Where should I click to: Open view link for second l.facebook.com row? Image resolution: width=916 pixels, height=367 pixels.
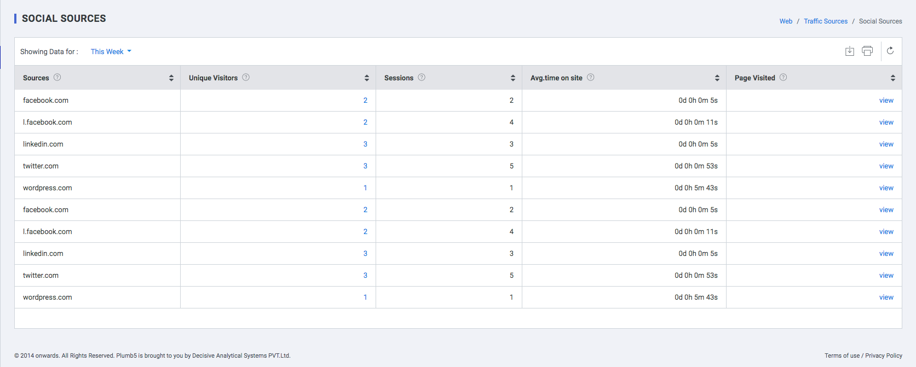(x=886, y=231)
